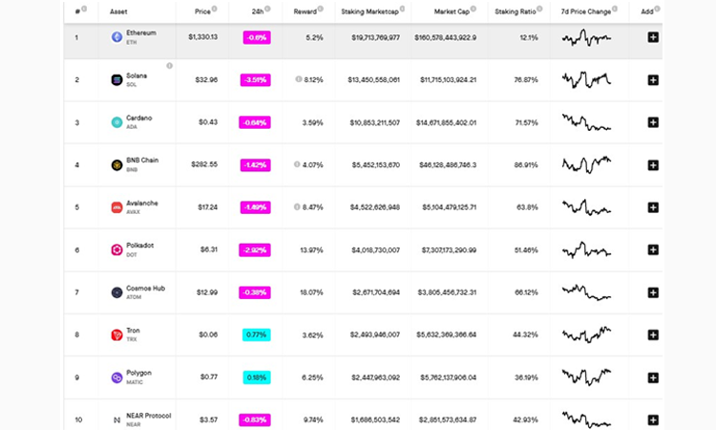The height and width of the screenshot is (430, 716).
Task: Click info icon next to Reward header
Action: pos(321,9)
